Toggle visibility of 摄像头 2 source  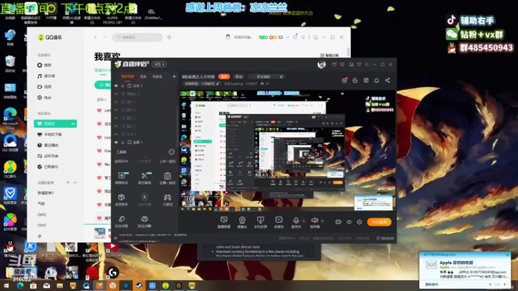click(x=116, y=94)
